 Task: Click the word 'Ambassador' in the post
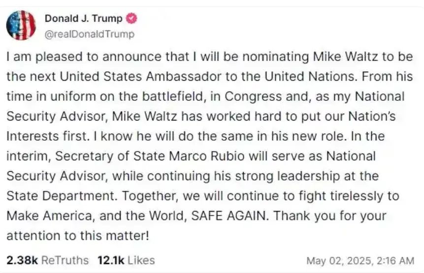[x=184, y=76]
